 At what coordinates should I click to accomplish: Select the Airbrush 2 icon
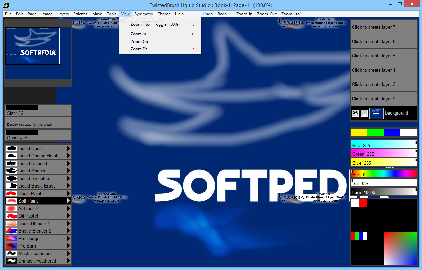pyautogui.click(x=12, y=208)
